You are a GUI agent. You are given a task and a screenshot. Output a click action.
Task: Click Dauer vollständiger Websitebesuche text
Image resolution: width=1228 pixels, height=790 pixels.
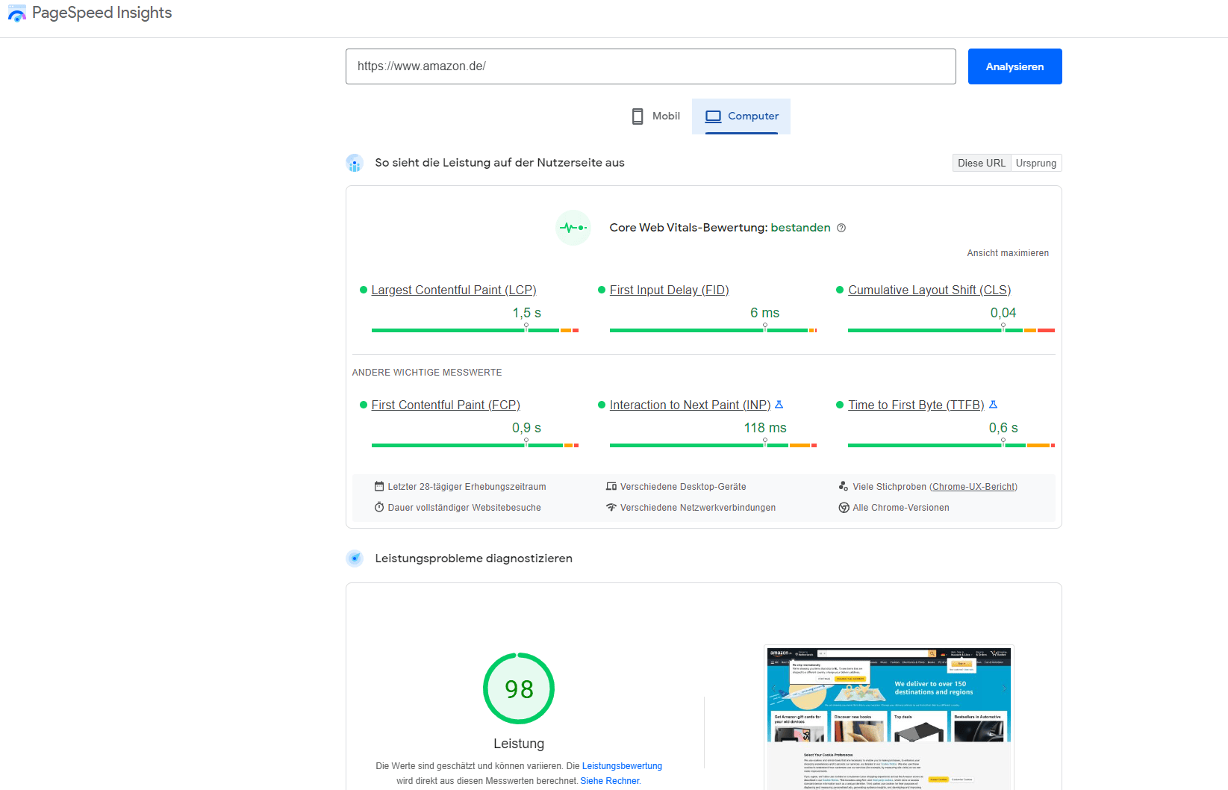click(x=464, y=508)
